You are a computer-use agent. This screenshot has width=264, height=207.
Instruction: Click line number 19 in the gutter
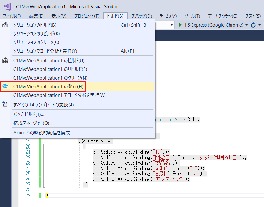point(28,141)
